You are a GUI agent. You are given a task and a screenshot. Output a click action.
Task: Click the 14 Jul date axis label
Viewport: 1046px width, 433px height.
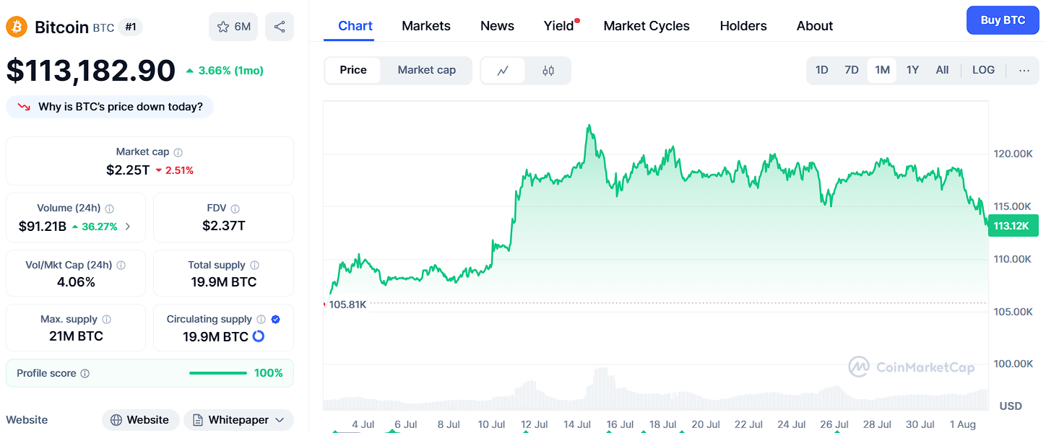tap(577, 424)
